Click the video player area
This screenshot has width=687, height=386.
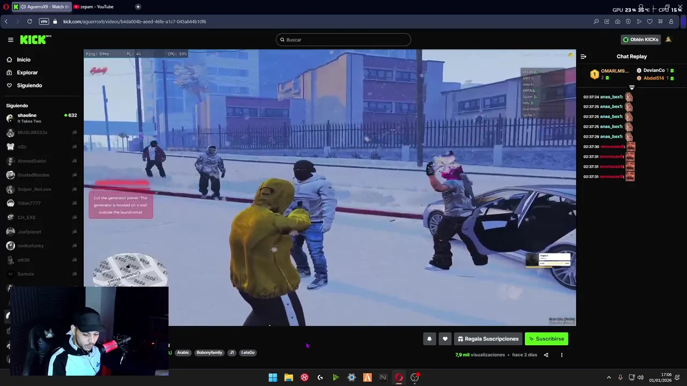pos(330,188)
